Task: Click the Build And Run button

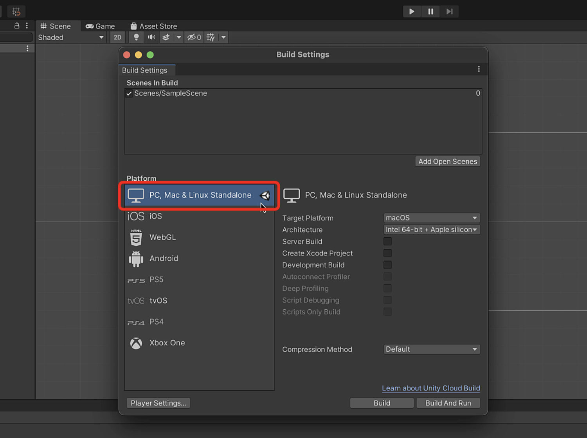Action: (x=448, y=403)
